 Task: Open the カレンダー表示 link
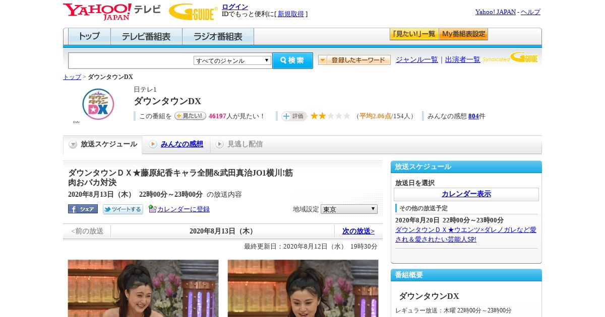tap(466, 194)
